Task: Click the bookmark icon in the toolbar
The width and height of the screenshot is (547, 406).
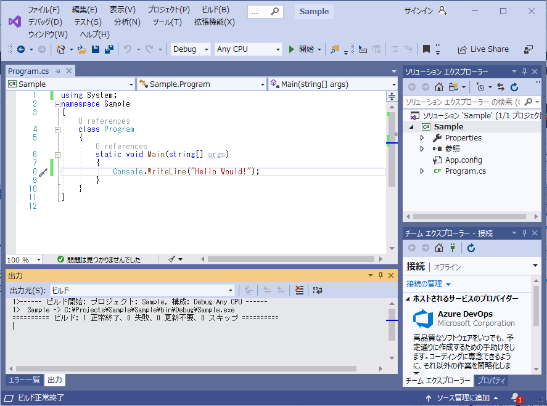Action: click(x=426, y=49)
